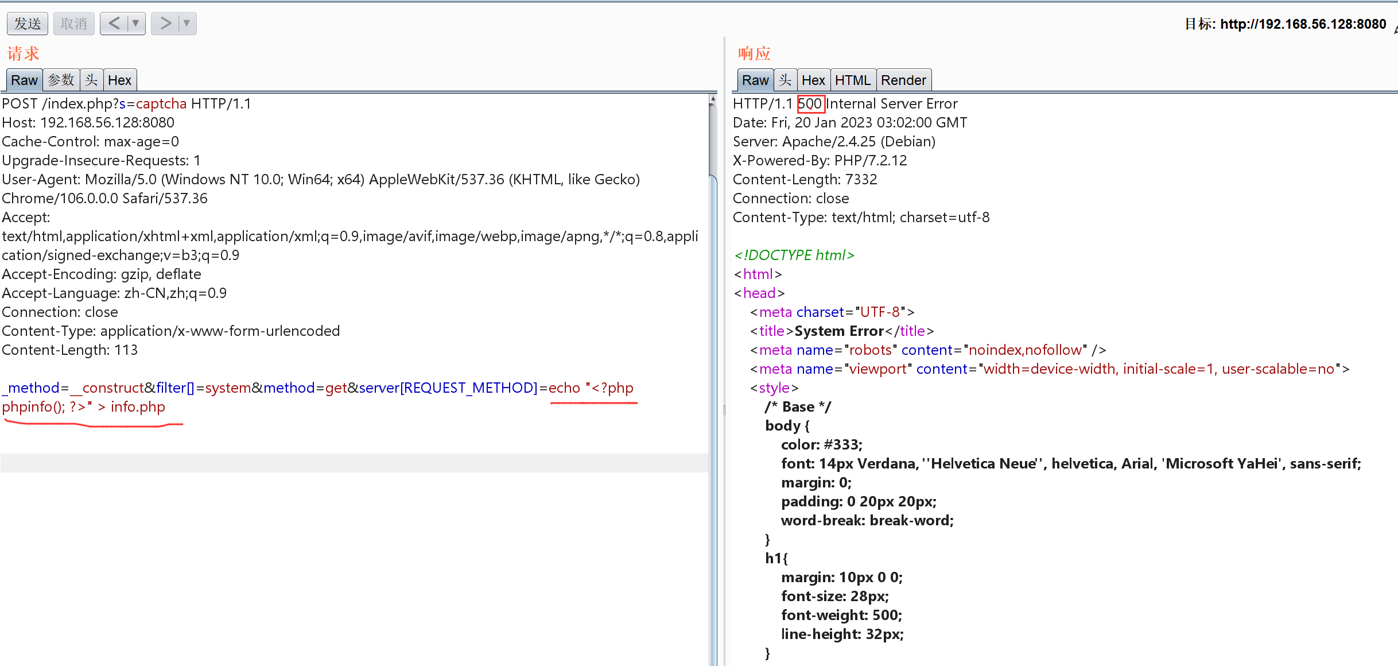Click the <!DOCTYPE html> line
This screenshot has width=1398, height=666.
coord(794,255)
